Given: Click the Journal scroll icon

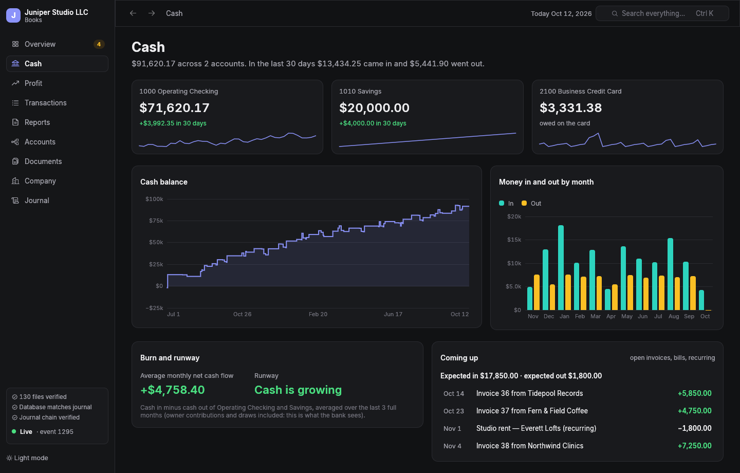Looking at the screenshot, I should click(x=15, y=201).
